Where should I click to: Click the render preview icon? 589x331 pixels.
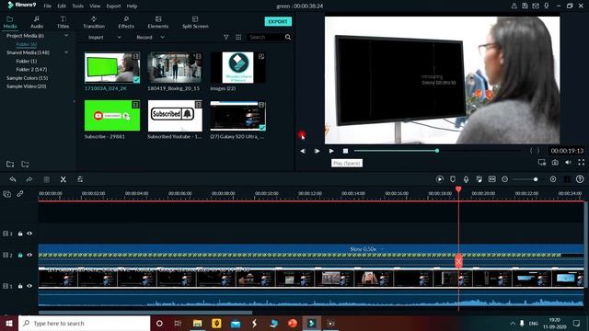440,179
